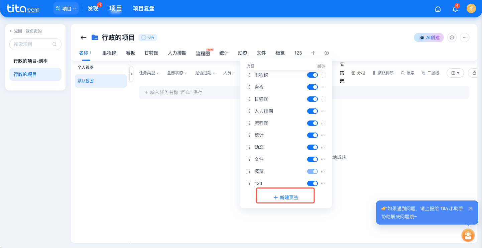Switch to the 看板 tab
This screenshot has height=248, width=482.
[x=130, y=53]
